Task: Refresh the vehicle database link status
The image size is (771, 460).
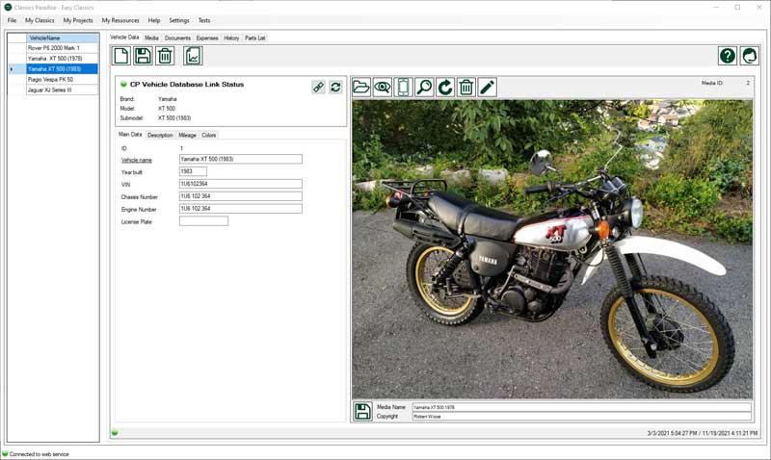Action: [335, 87]
